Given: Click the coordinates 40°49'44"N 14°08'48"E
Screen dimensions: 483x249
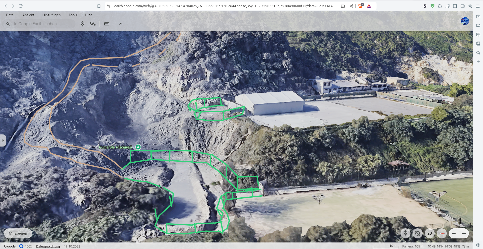Looking at the screenshot, I should 443,246.
